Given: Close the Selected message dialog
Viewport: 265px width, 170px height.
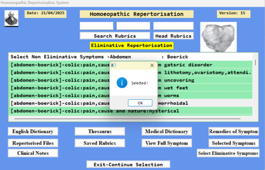Looking at the screenshot, I should coord(152,65).
